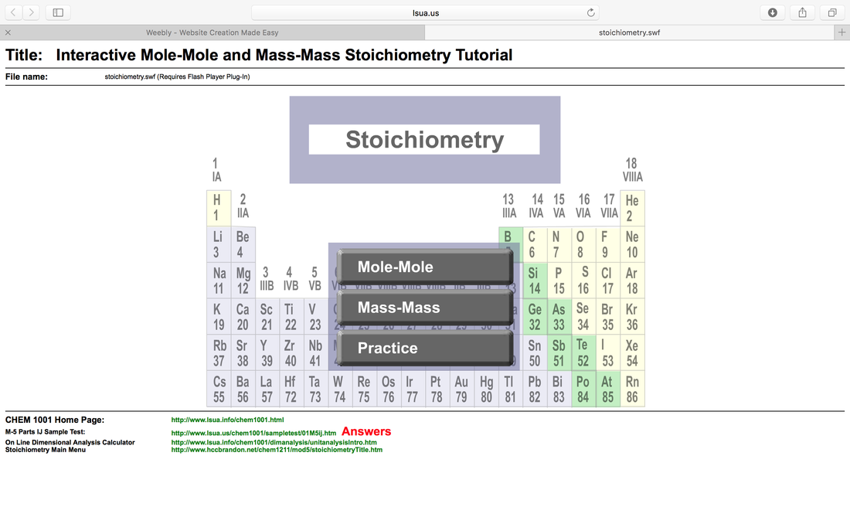Select calcium Ca 20 cell

pos(243,316)
